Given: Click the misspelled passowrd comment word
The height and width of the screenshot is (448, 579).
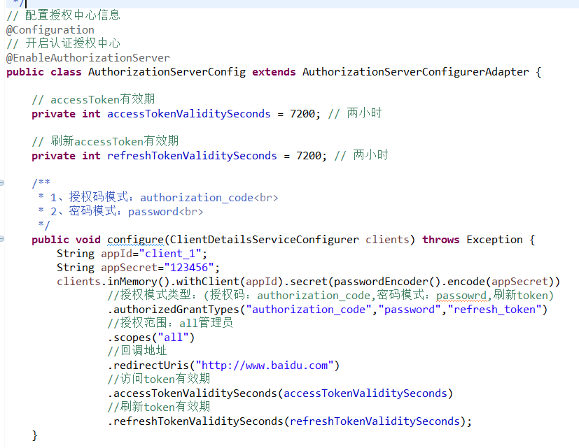Looking at the screenshot, I should (461, 296).
